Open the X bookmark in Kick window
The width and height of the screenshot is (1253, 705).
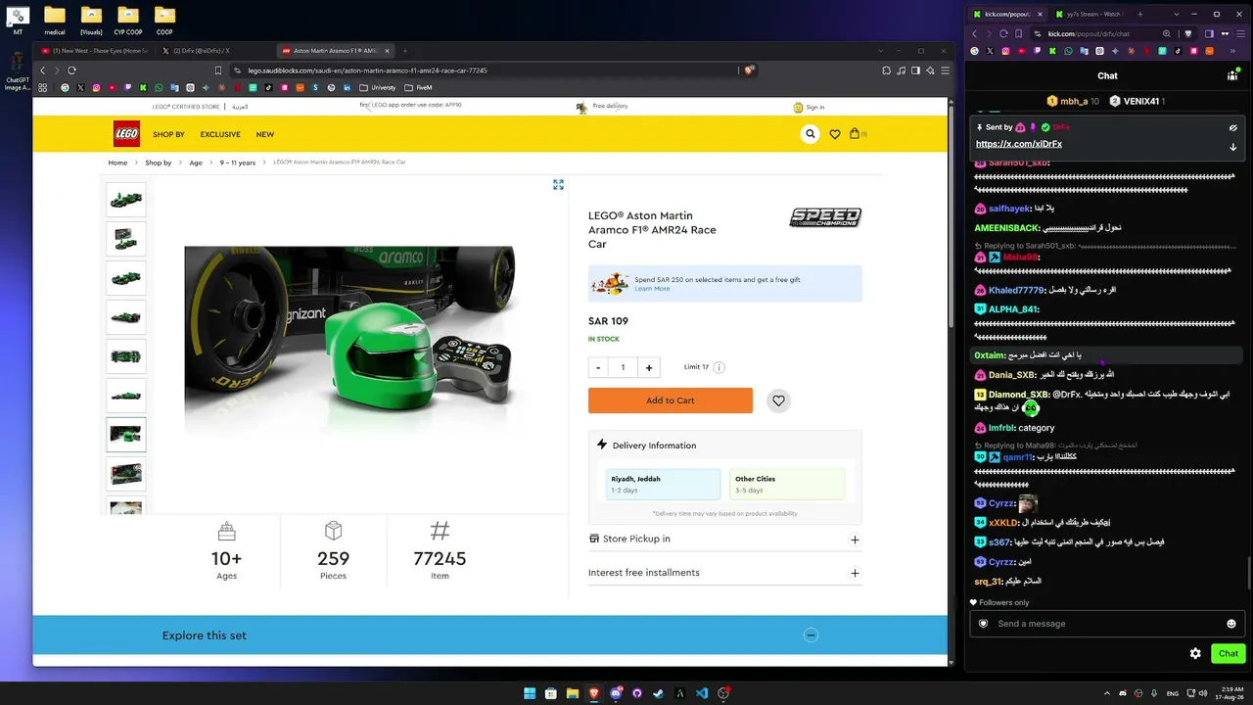coord(990,51)
